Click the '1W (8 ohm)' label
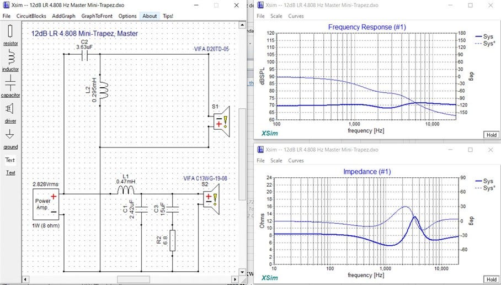The width and height of the screenshot is (501, 285). (x=46, y=226)
